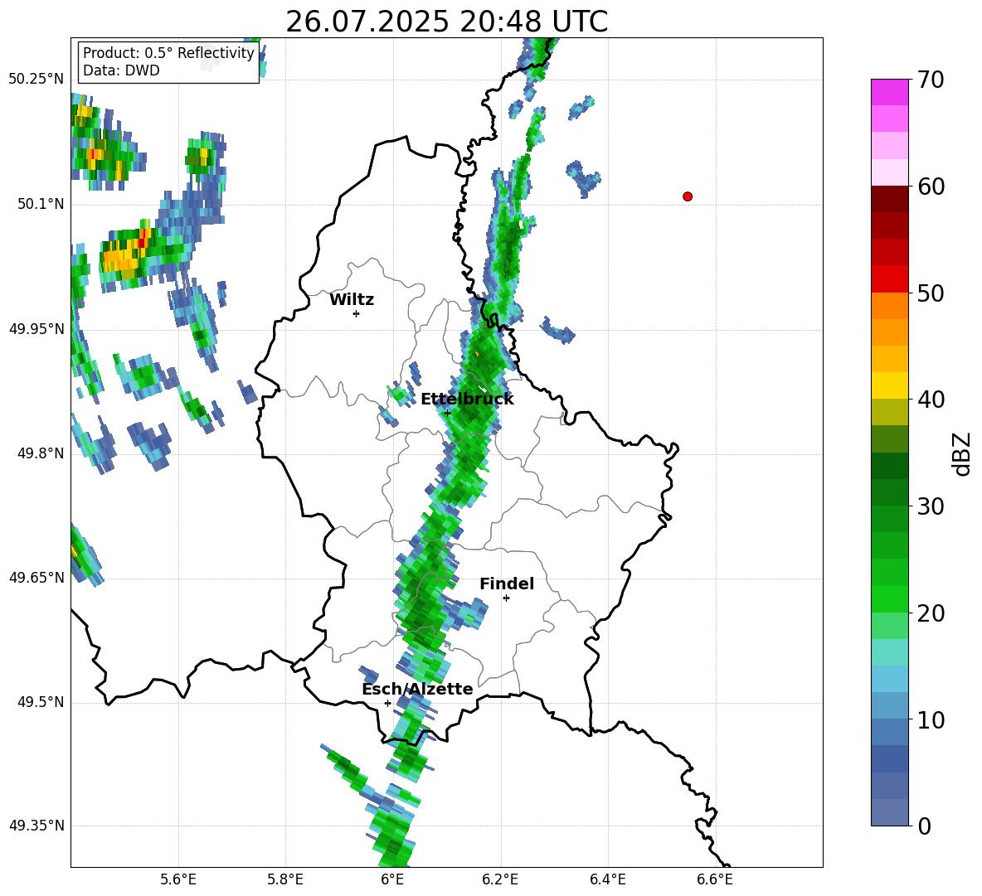Click the Esch/Alzette city label
Viewport: 982px width, 896px height.
(417, 689)
